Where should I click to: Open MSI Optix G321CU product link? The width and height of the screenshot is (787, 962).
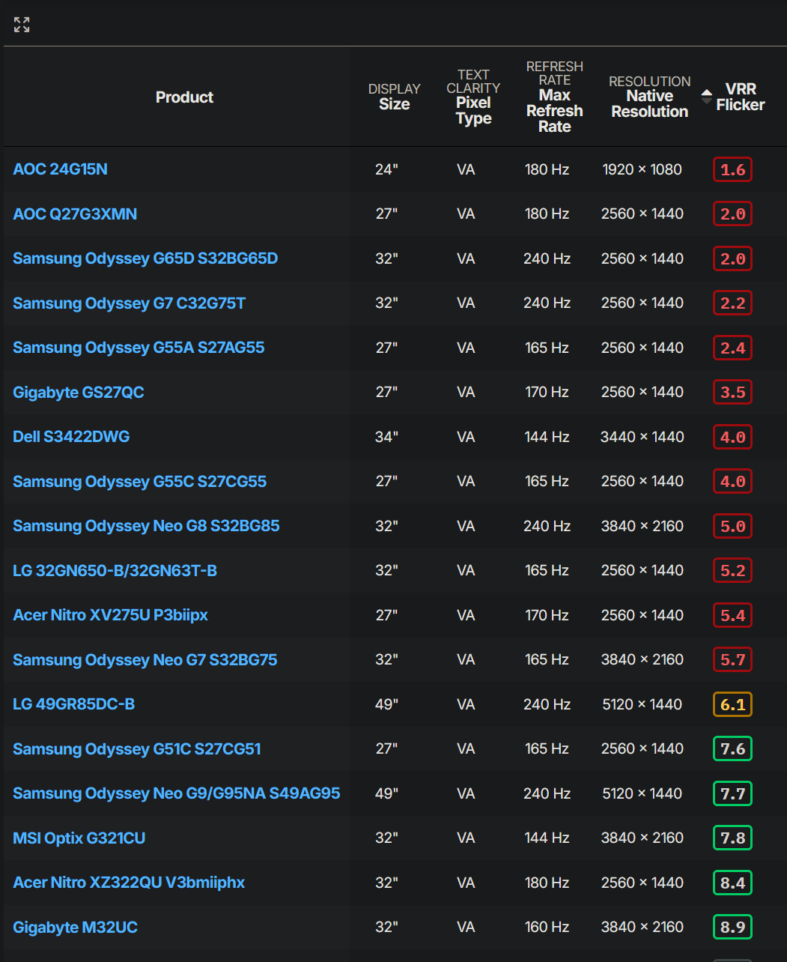79,838
